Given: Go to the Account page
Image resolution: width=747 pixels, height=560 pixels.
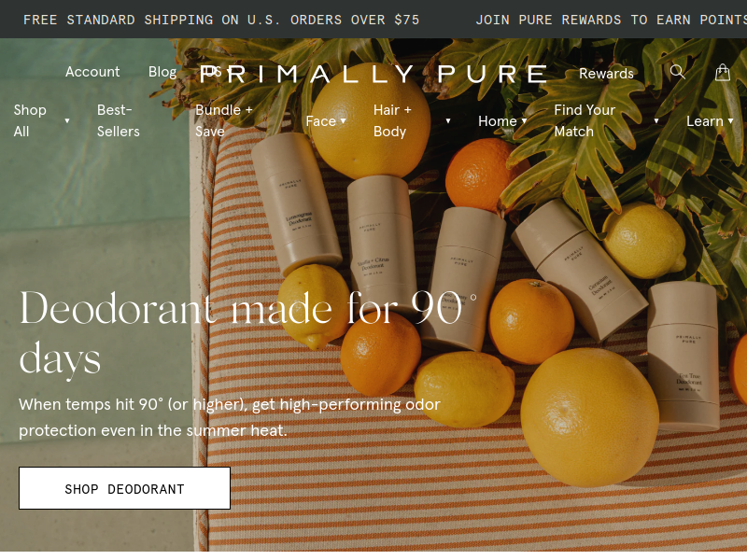Looking at the screenshot, I should tap(92, 72).
